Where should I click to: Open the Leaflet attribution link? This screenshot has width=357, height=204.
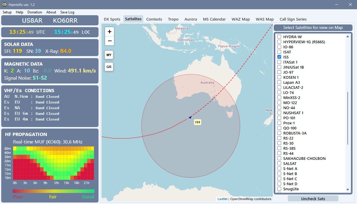(x=222, y=199)
